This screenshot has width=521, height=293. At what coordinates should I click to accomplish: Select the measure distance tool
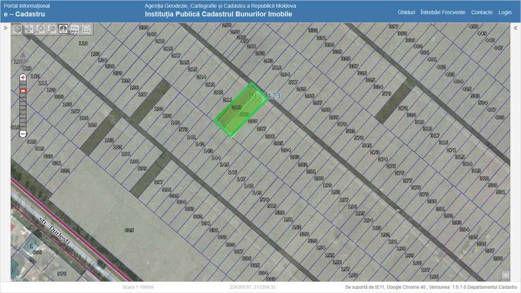pyautogui.click(x=75, y=29)
